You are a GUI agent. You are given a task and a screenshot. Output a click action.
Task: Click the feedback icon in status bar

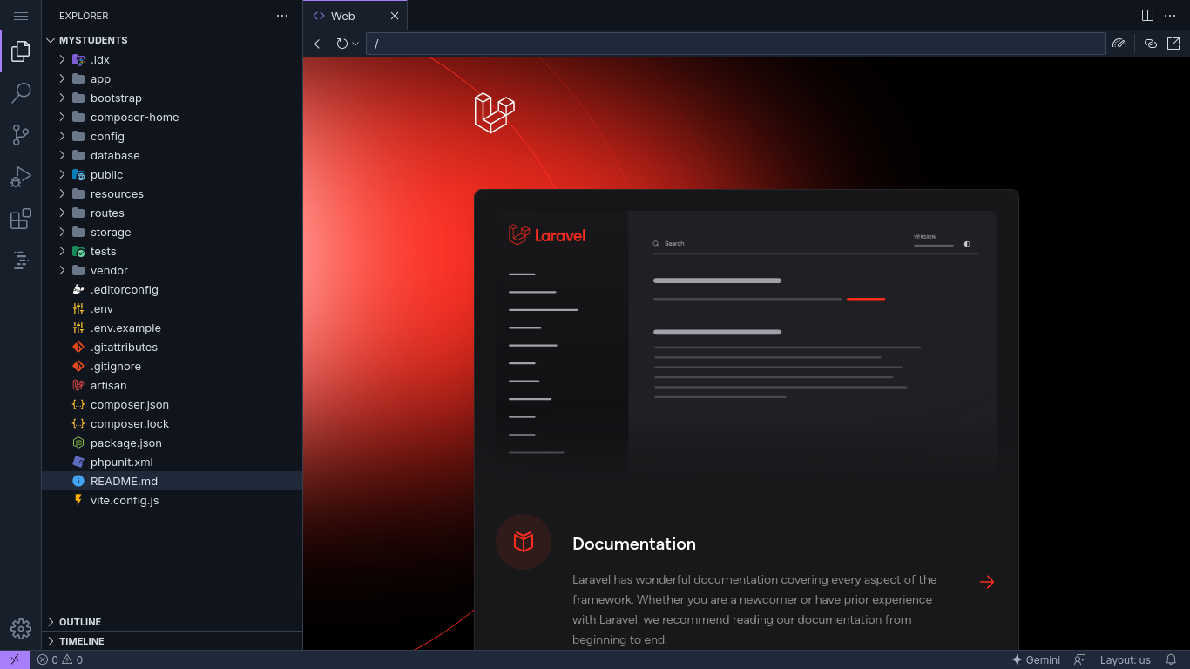pyautogui.click(x=1080, y=659)
